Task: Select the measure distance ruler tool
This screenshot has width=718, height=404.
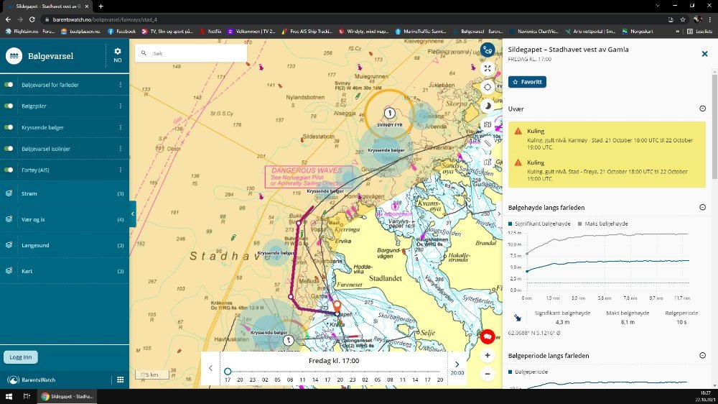Action: pos(488,144)
